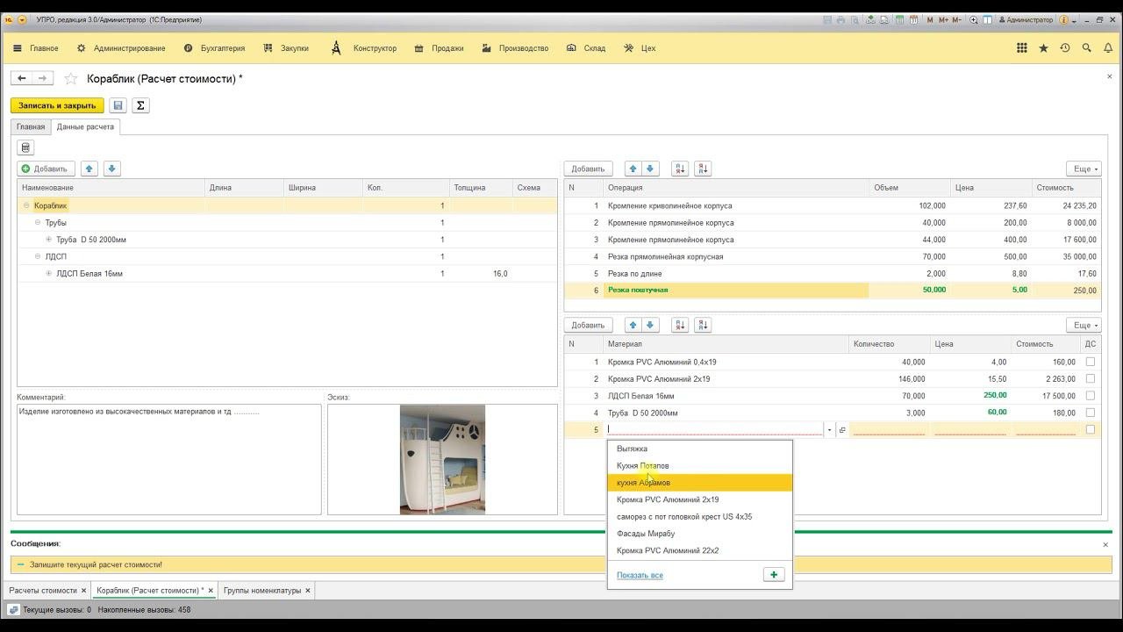This screenshot has width=1123, height=632.
Task: Click the save diskette icon
Action: click(x=118, y=105)
